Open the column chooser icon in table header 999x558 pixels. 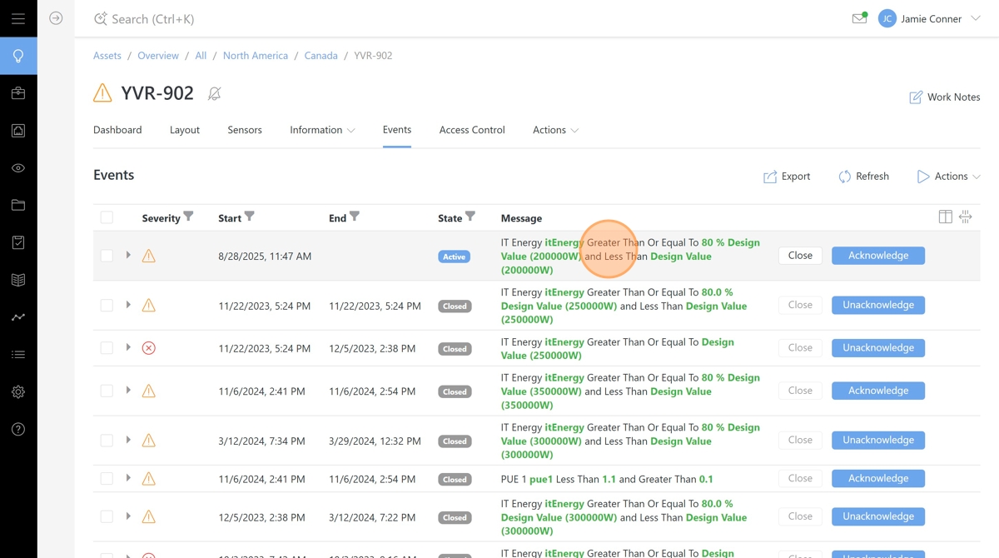[x=945, y=217]
